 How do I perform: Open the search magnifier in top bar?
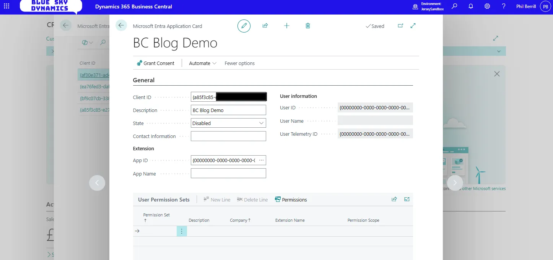pos(454,6)
